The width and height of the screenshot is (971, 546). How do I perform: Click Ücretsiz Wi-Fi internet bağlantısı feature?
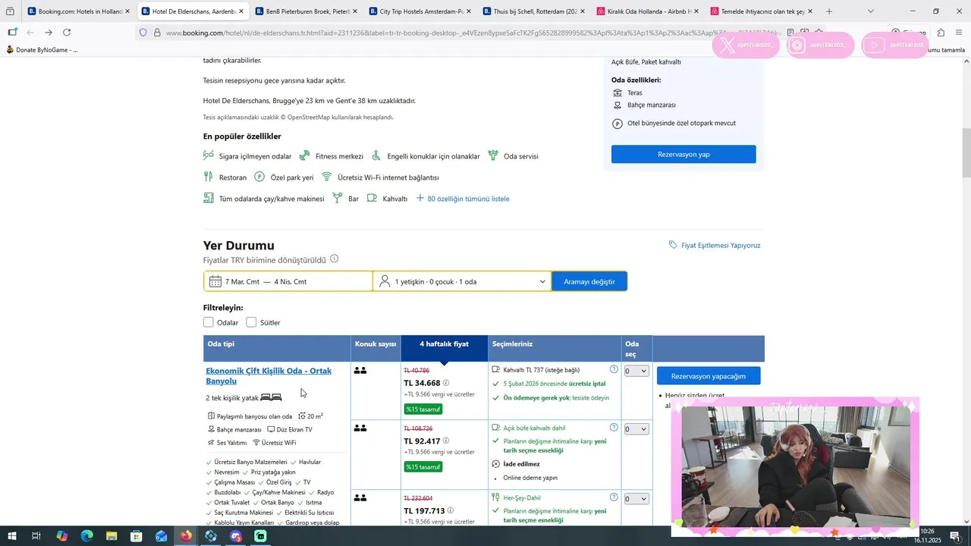click(380, 177)
